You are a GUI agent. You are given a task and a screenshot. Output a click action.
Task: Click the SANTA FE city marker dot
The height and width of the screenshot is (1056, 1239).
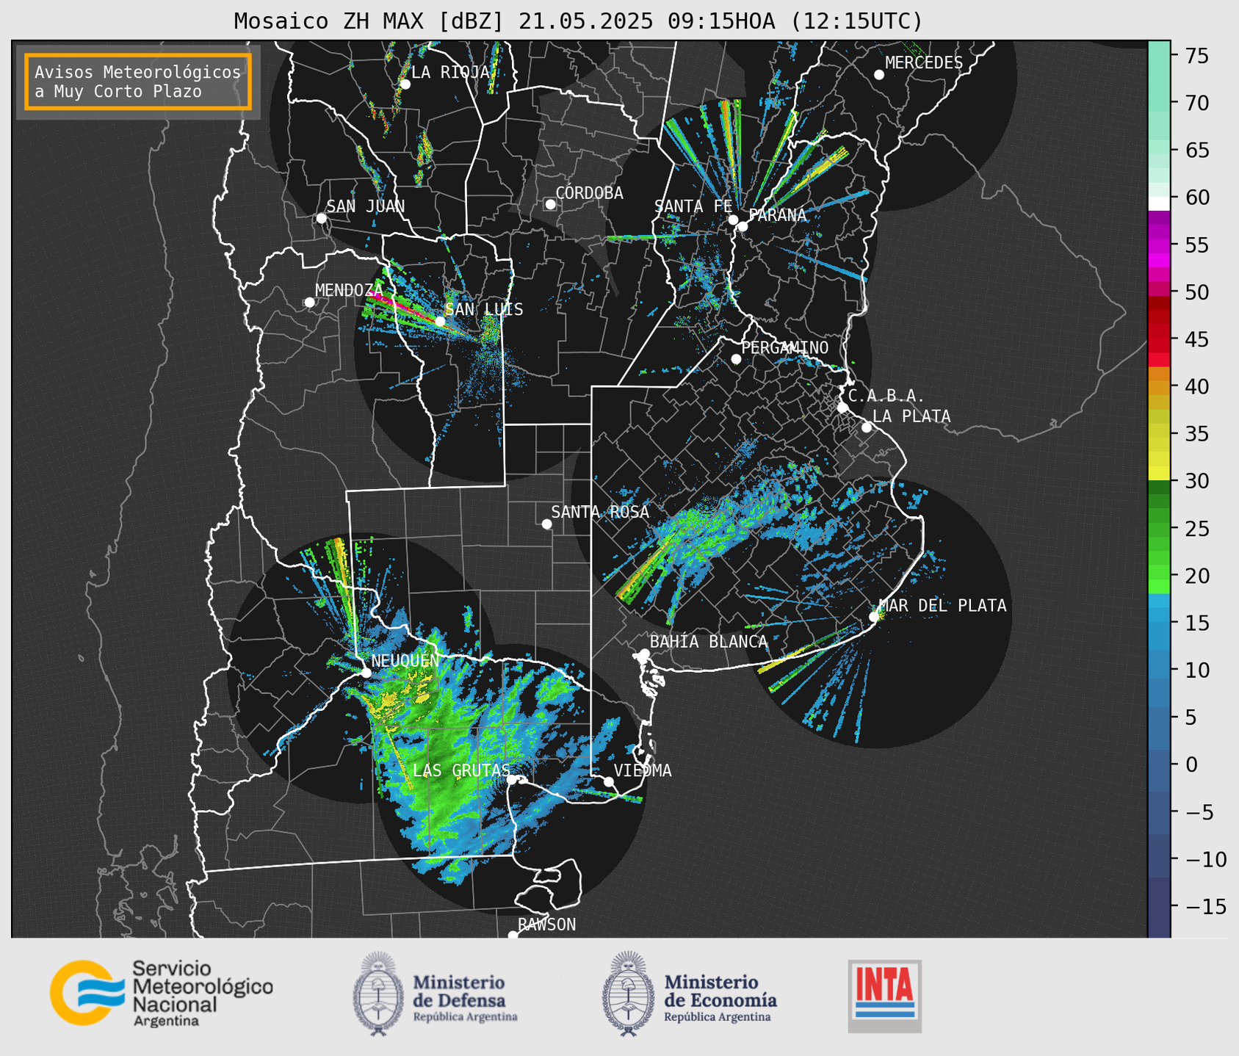click(733, 220)
